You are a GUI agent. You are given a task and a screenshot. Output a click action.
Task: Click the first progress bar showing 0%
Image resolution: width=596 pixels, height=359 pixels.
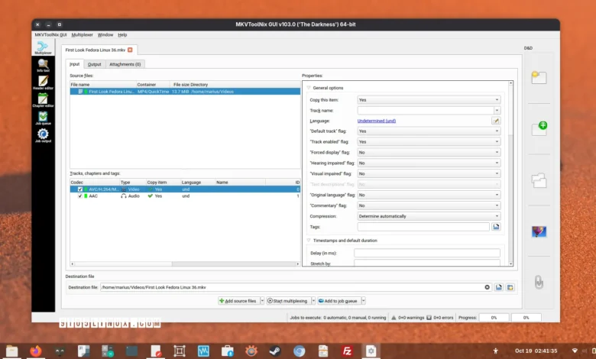(494, 318)
